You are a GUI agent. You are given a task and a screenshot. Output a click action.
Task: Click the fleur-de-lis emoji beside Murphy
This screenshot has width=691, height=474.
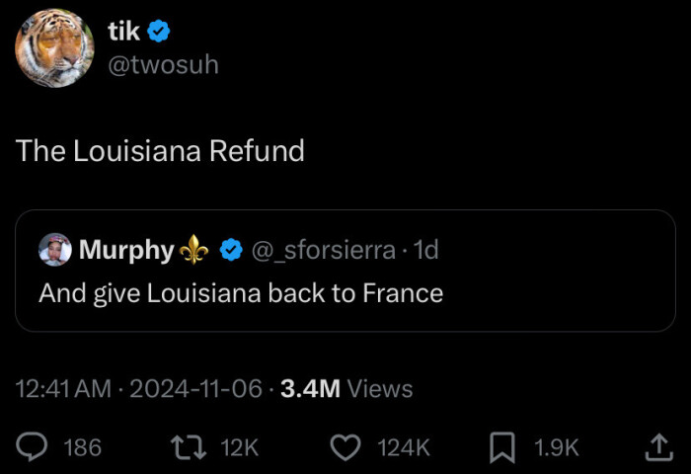194,251
